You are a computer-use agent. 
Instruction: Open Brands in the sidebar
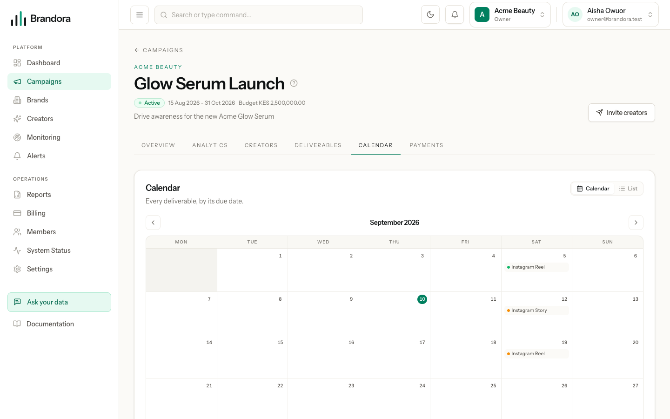point(59,100)
